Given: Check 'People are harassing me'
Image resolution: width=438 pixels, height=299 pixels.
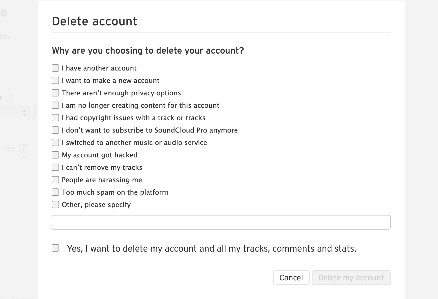Looking at the screenshot, I should pos(55,179).
